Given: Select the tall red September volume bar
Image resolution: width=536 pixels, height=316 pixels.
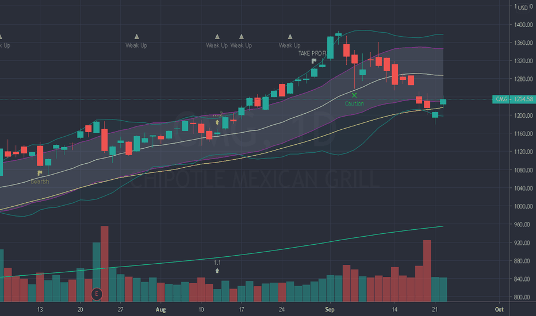Looking at the screenshot, I should (x=427, y=271).
